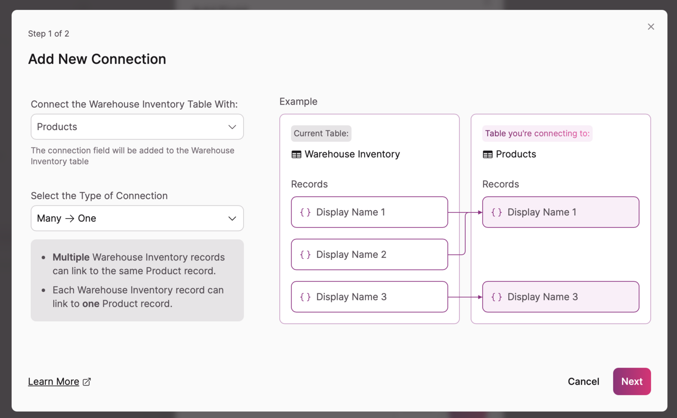Open the Learn More link
Image resolution: width=677 pixels, height=418 pixels.
(53, 381)
